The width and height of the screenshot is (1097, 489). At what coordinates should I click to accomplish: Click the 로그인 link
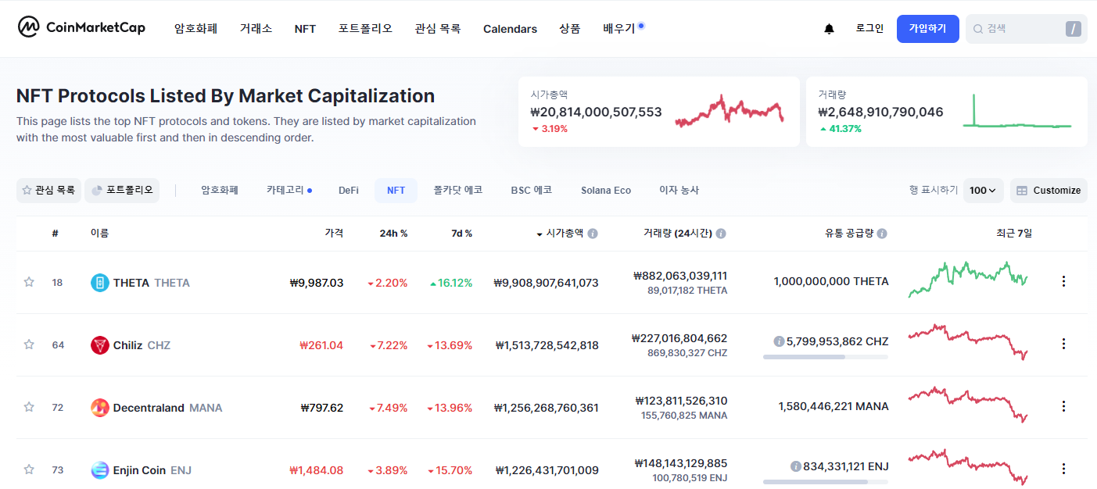click(x=869, y=29)
